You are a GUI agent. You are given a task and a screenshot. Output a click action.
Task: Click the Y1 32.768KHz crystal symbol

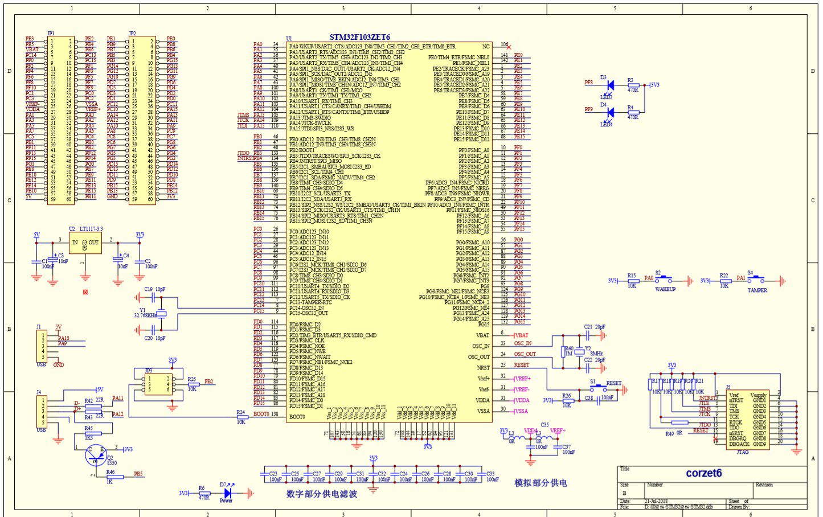tap(161, 313)
